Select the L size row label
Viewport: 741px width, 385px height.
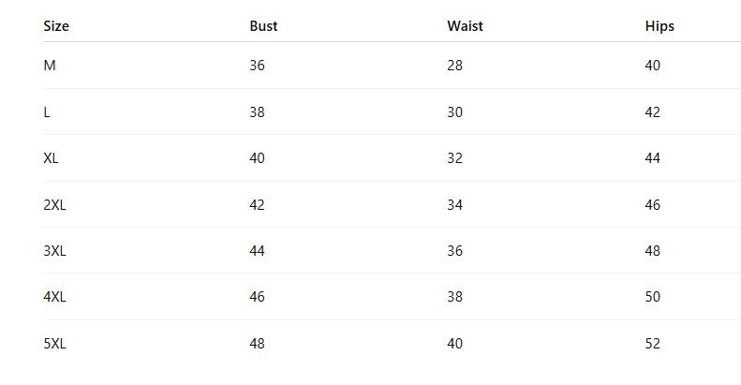(47, 112)
